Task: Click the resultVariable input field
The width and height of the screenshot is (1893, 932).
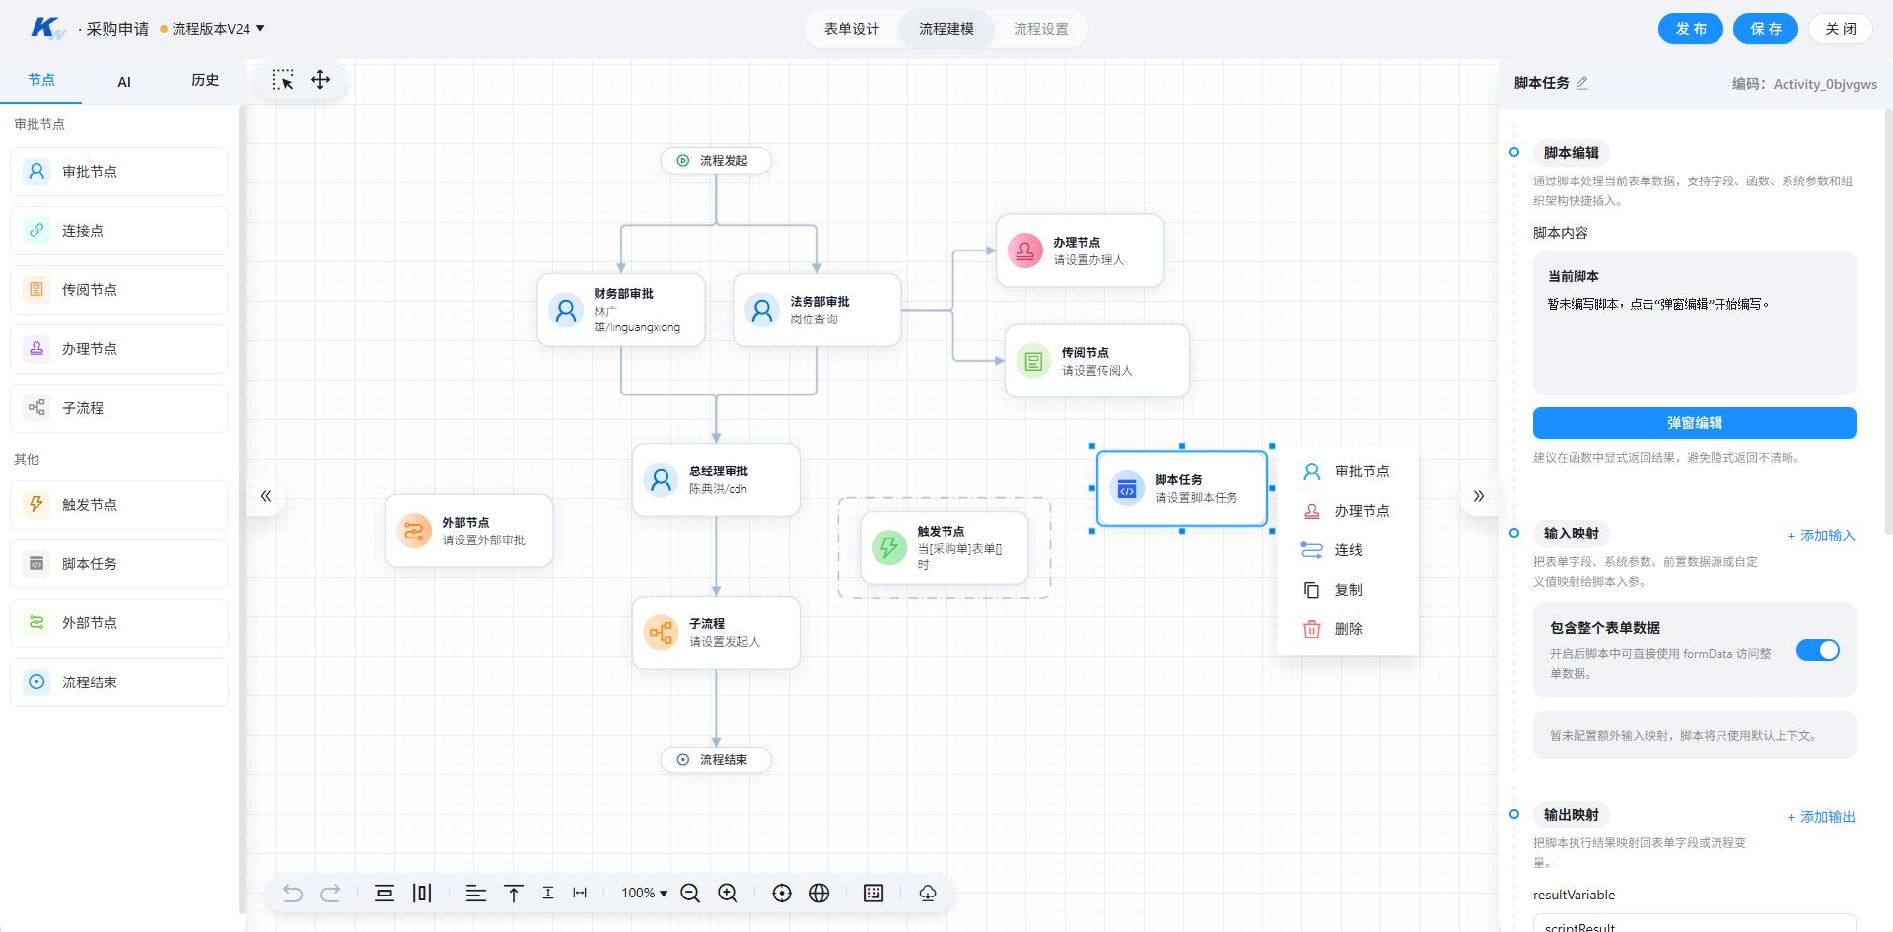Action: [x=1695, y=923]
